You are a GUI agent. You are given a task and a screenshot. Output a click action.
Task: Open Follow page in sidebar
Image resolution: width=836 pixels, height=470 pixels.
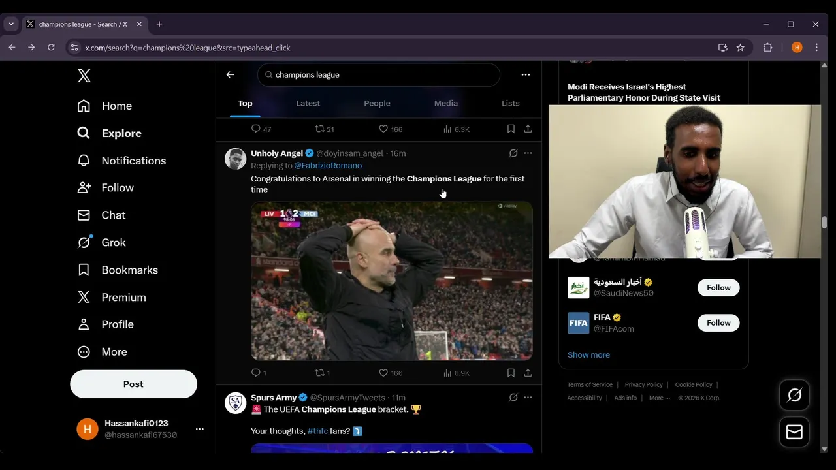click(x=105, y=188)
